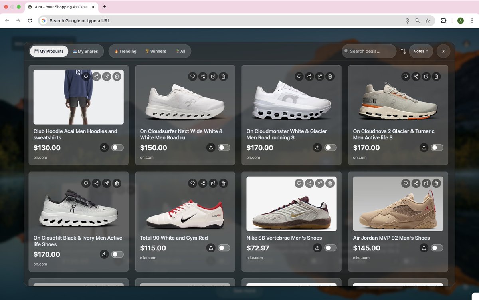
Task: Open the Votes sort dropdown
Action: click(421, 51)
